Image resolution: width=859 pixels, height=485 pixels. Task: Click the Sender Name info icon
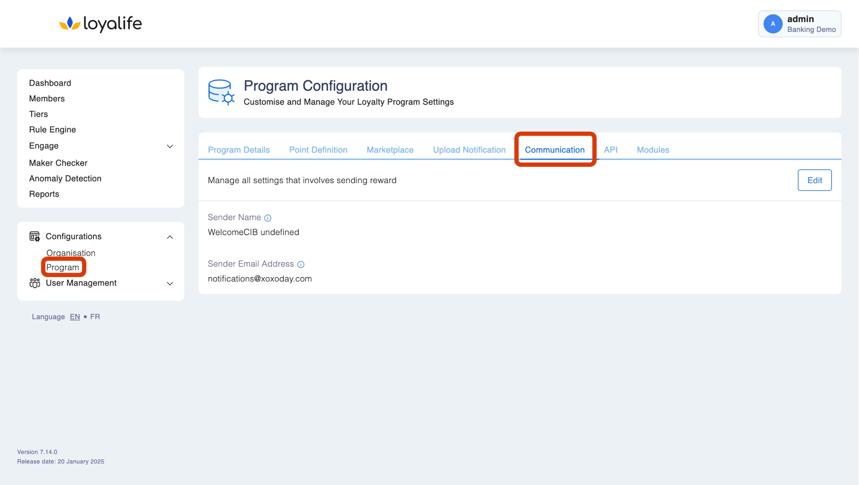268,218
